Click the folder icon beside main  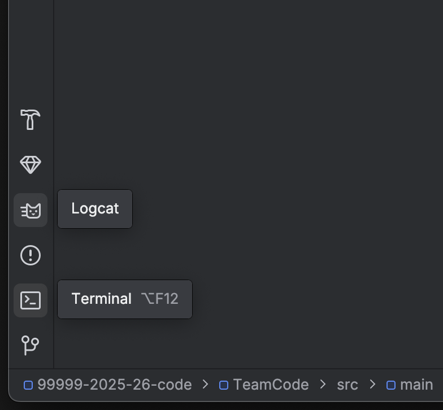391,385
